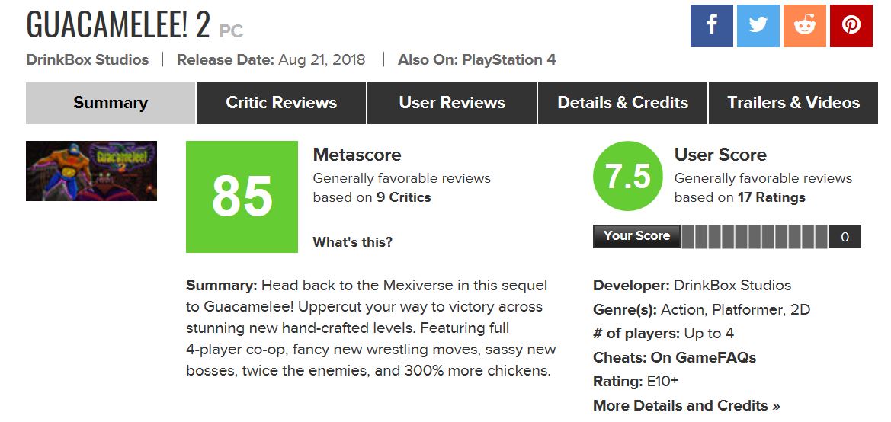
Task: View the Trailers & Videos tab
Action: pyautogui.click(x=793, y=103)
